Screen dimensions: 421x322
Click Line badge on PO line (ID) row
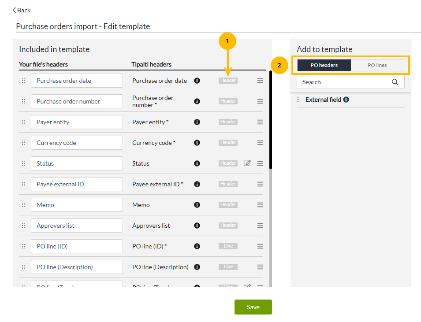click(x=228, y=246)
